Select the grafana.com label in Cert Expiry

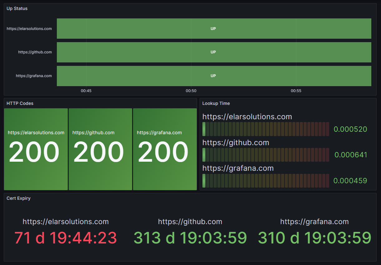pyautogui.click(x=314, y=222)
